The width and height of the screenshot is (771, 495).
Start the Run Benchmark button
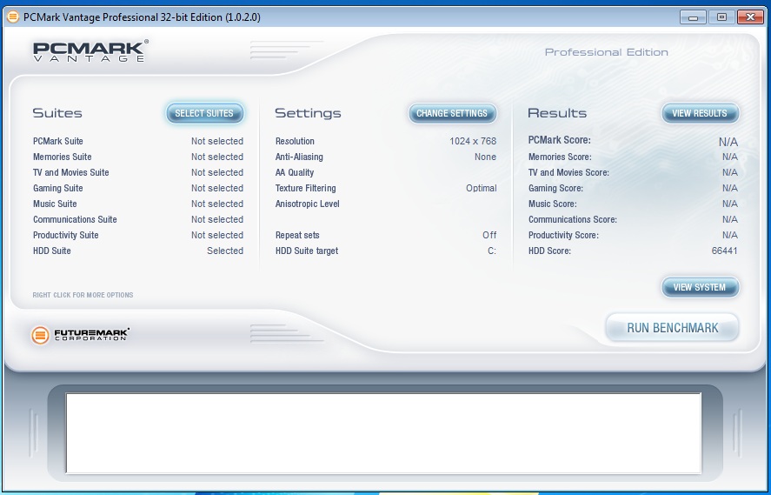click(x=672, y=328)
